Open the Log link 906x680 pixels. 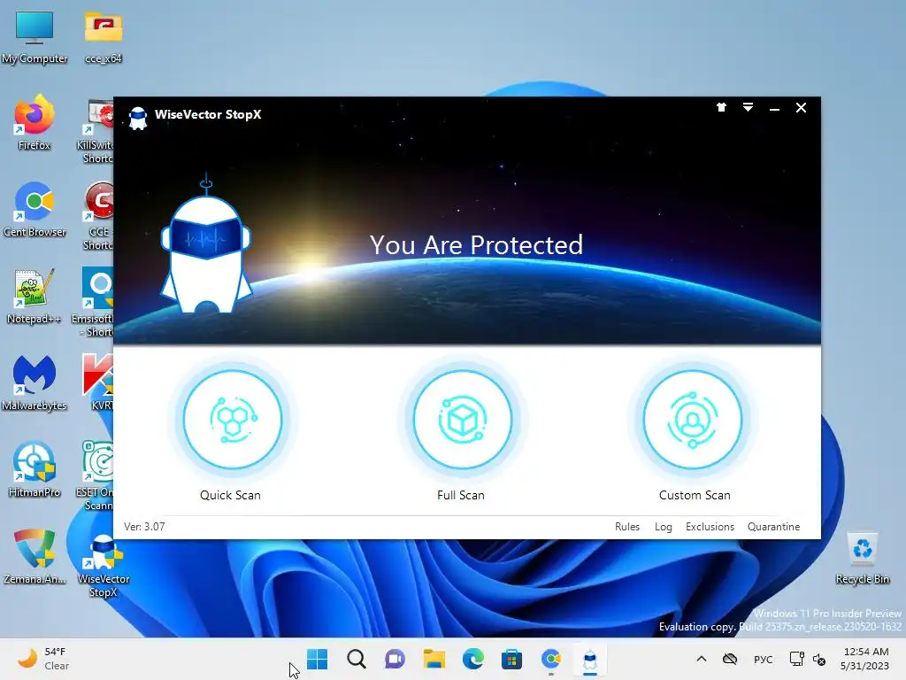point(664,527)
